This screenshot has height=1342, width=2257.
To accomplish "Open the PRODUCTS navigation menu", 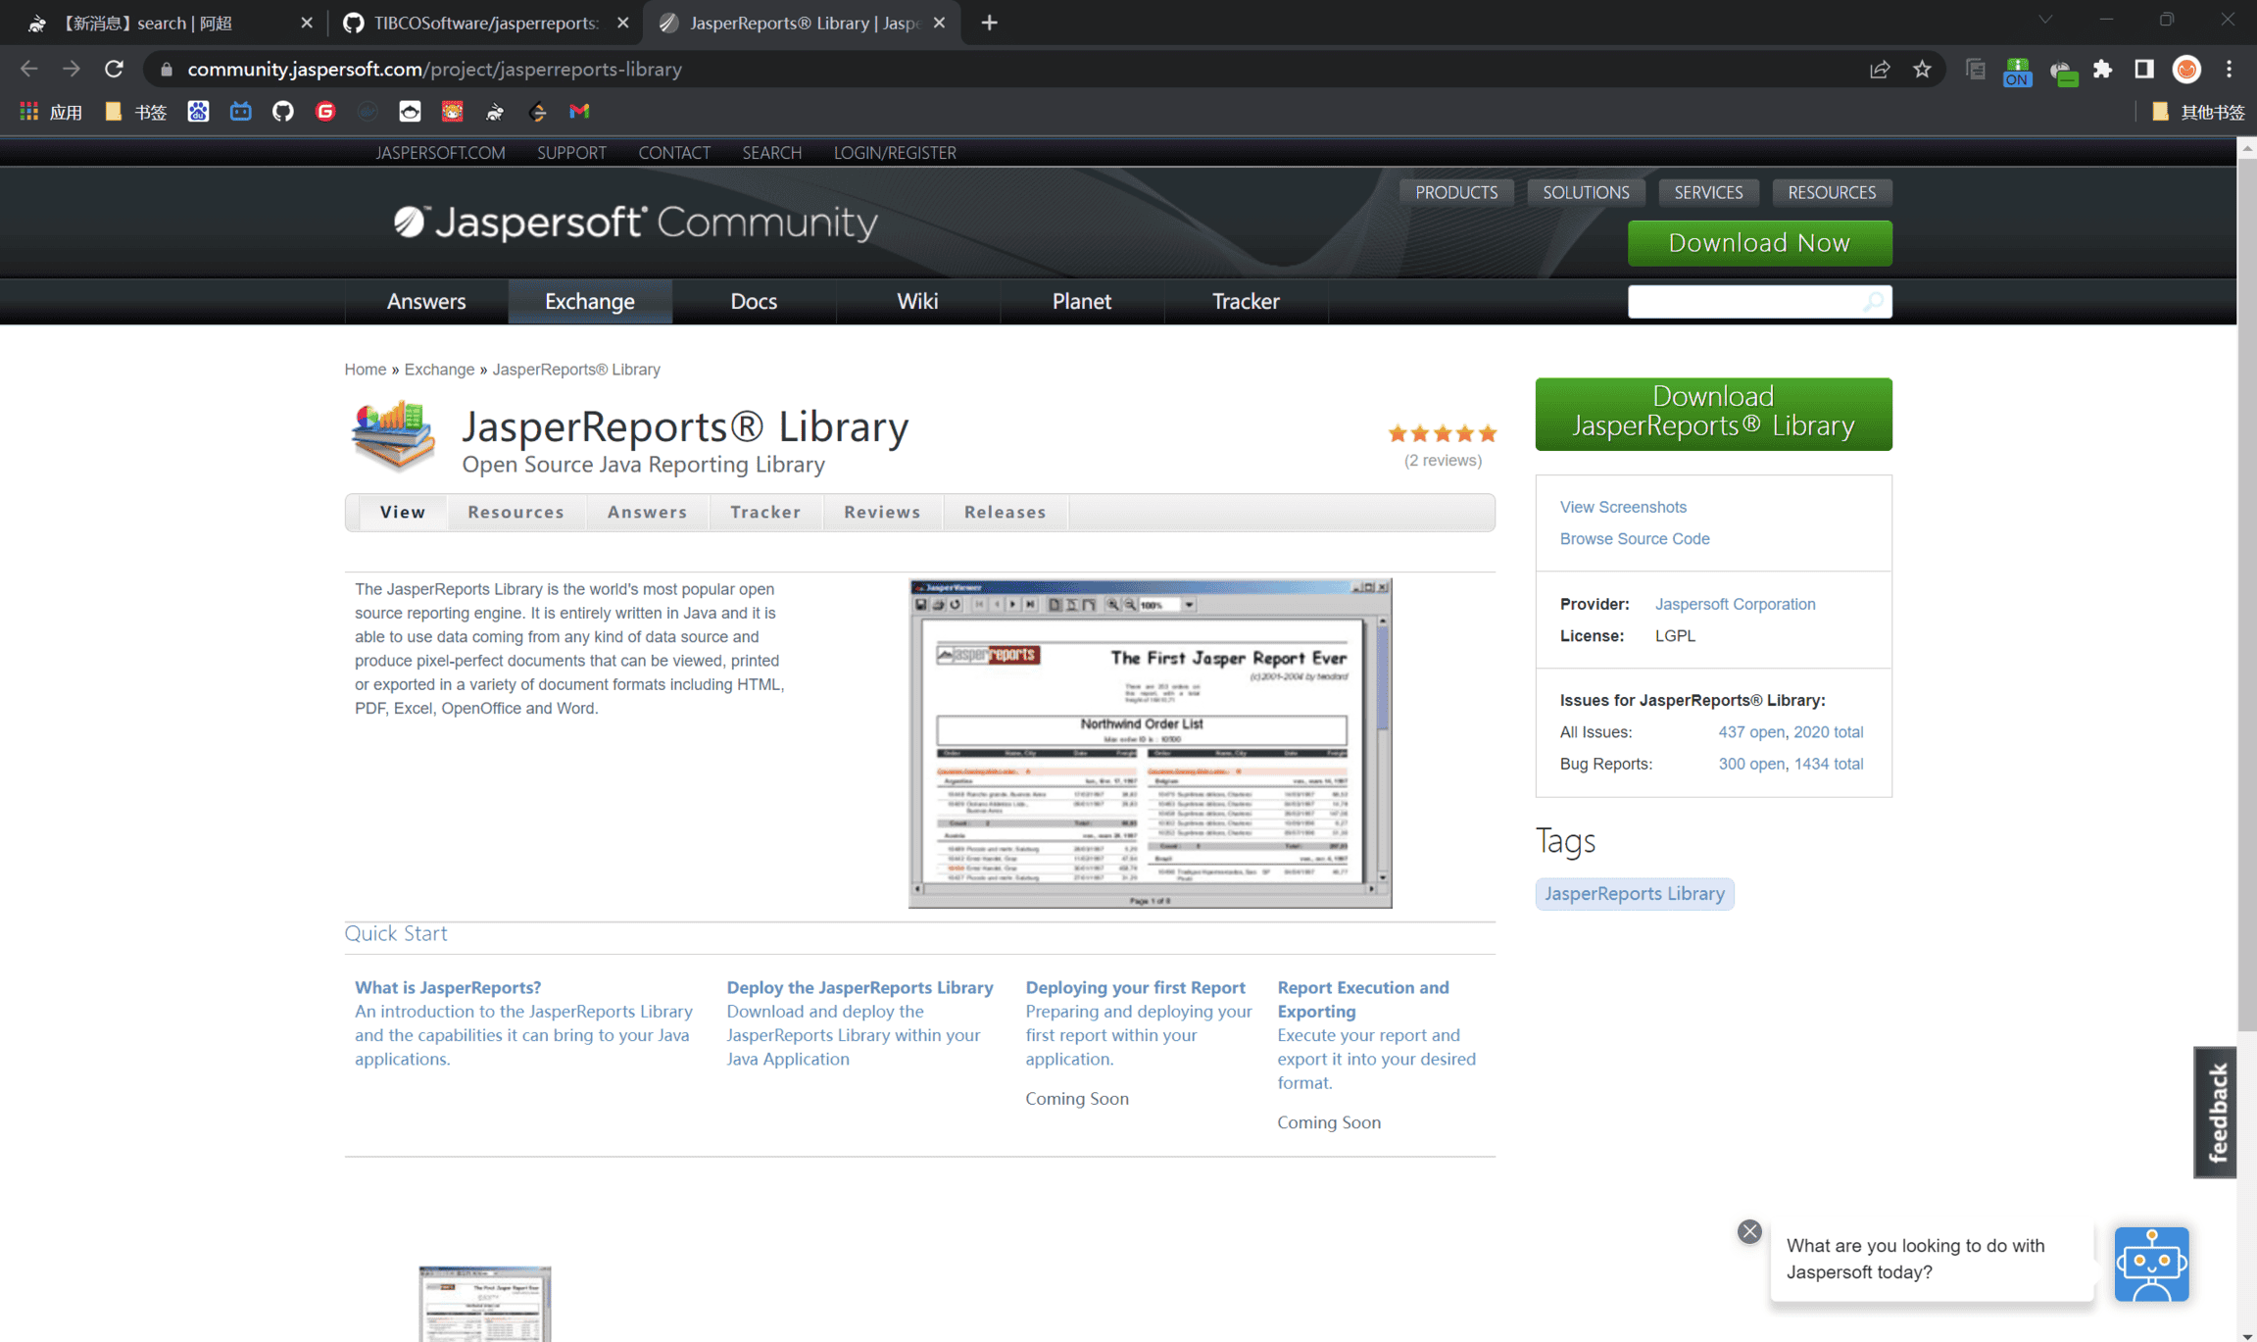I will tap(1455, 192).
